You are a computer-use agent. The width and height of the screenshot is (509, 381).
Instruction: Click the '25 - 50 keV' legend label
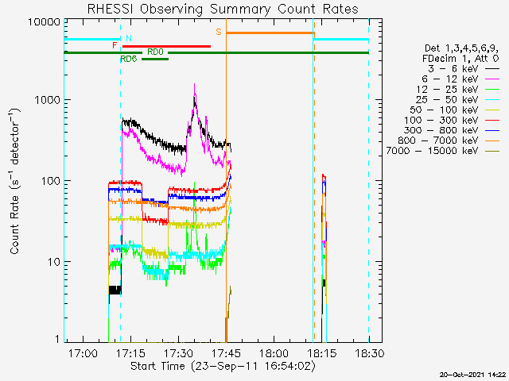[x=447, y=99]
